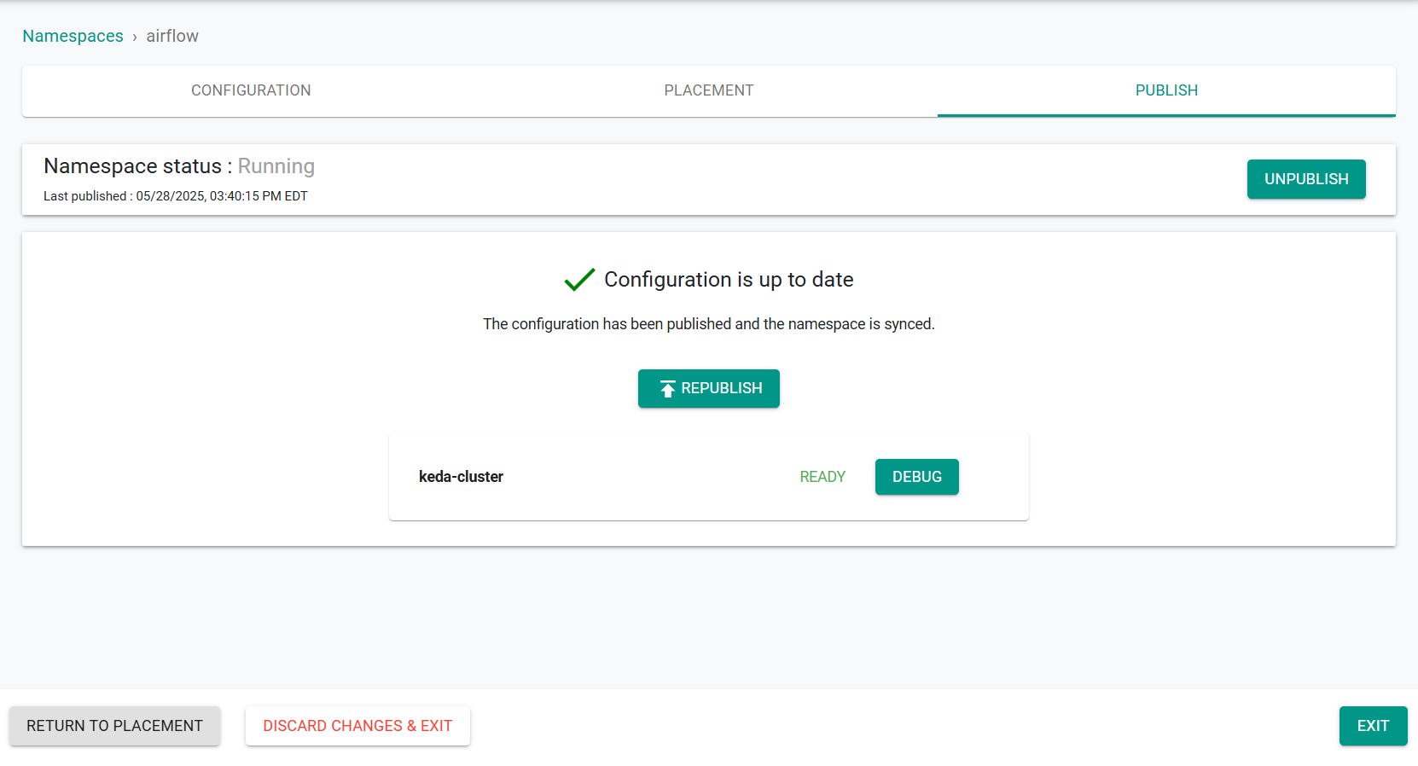
Task: Click the upload arrow icon on Republish
Action: point(667,389)
